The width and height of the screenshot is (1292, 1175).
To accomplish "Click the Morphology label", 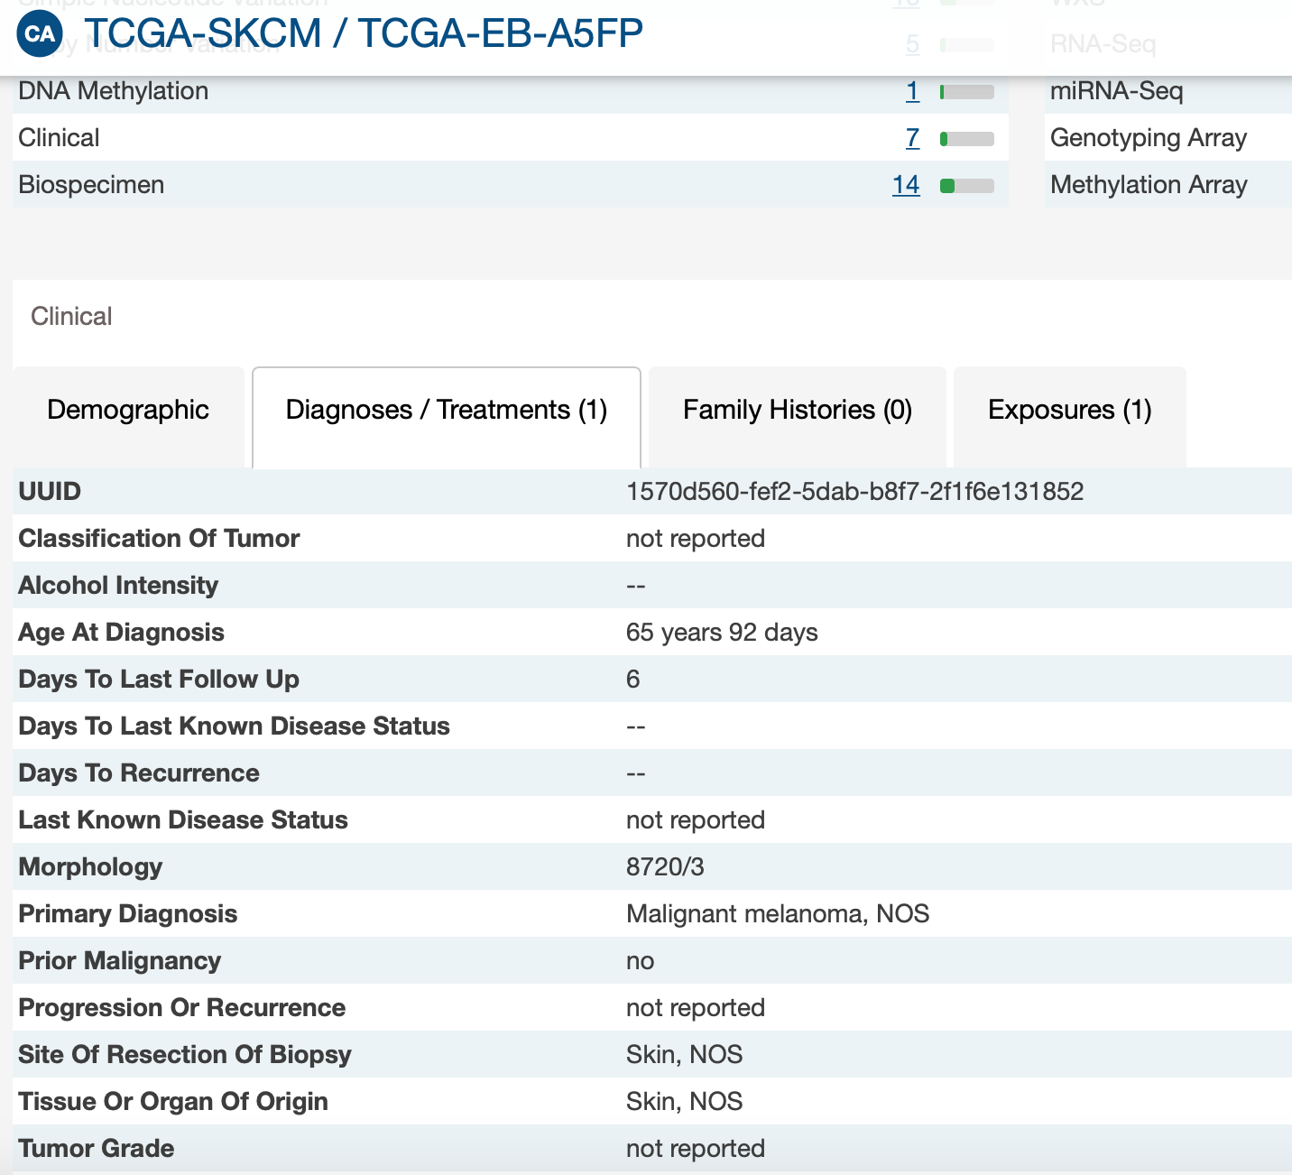I will point(90,867).
